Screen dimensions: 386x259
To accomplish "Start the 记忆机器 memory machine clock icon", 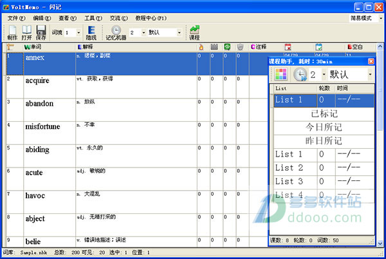I will [116, 32].
